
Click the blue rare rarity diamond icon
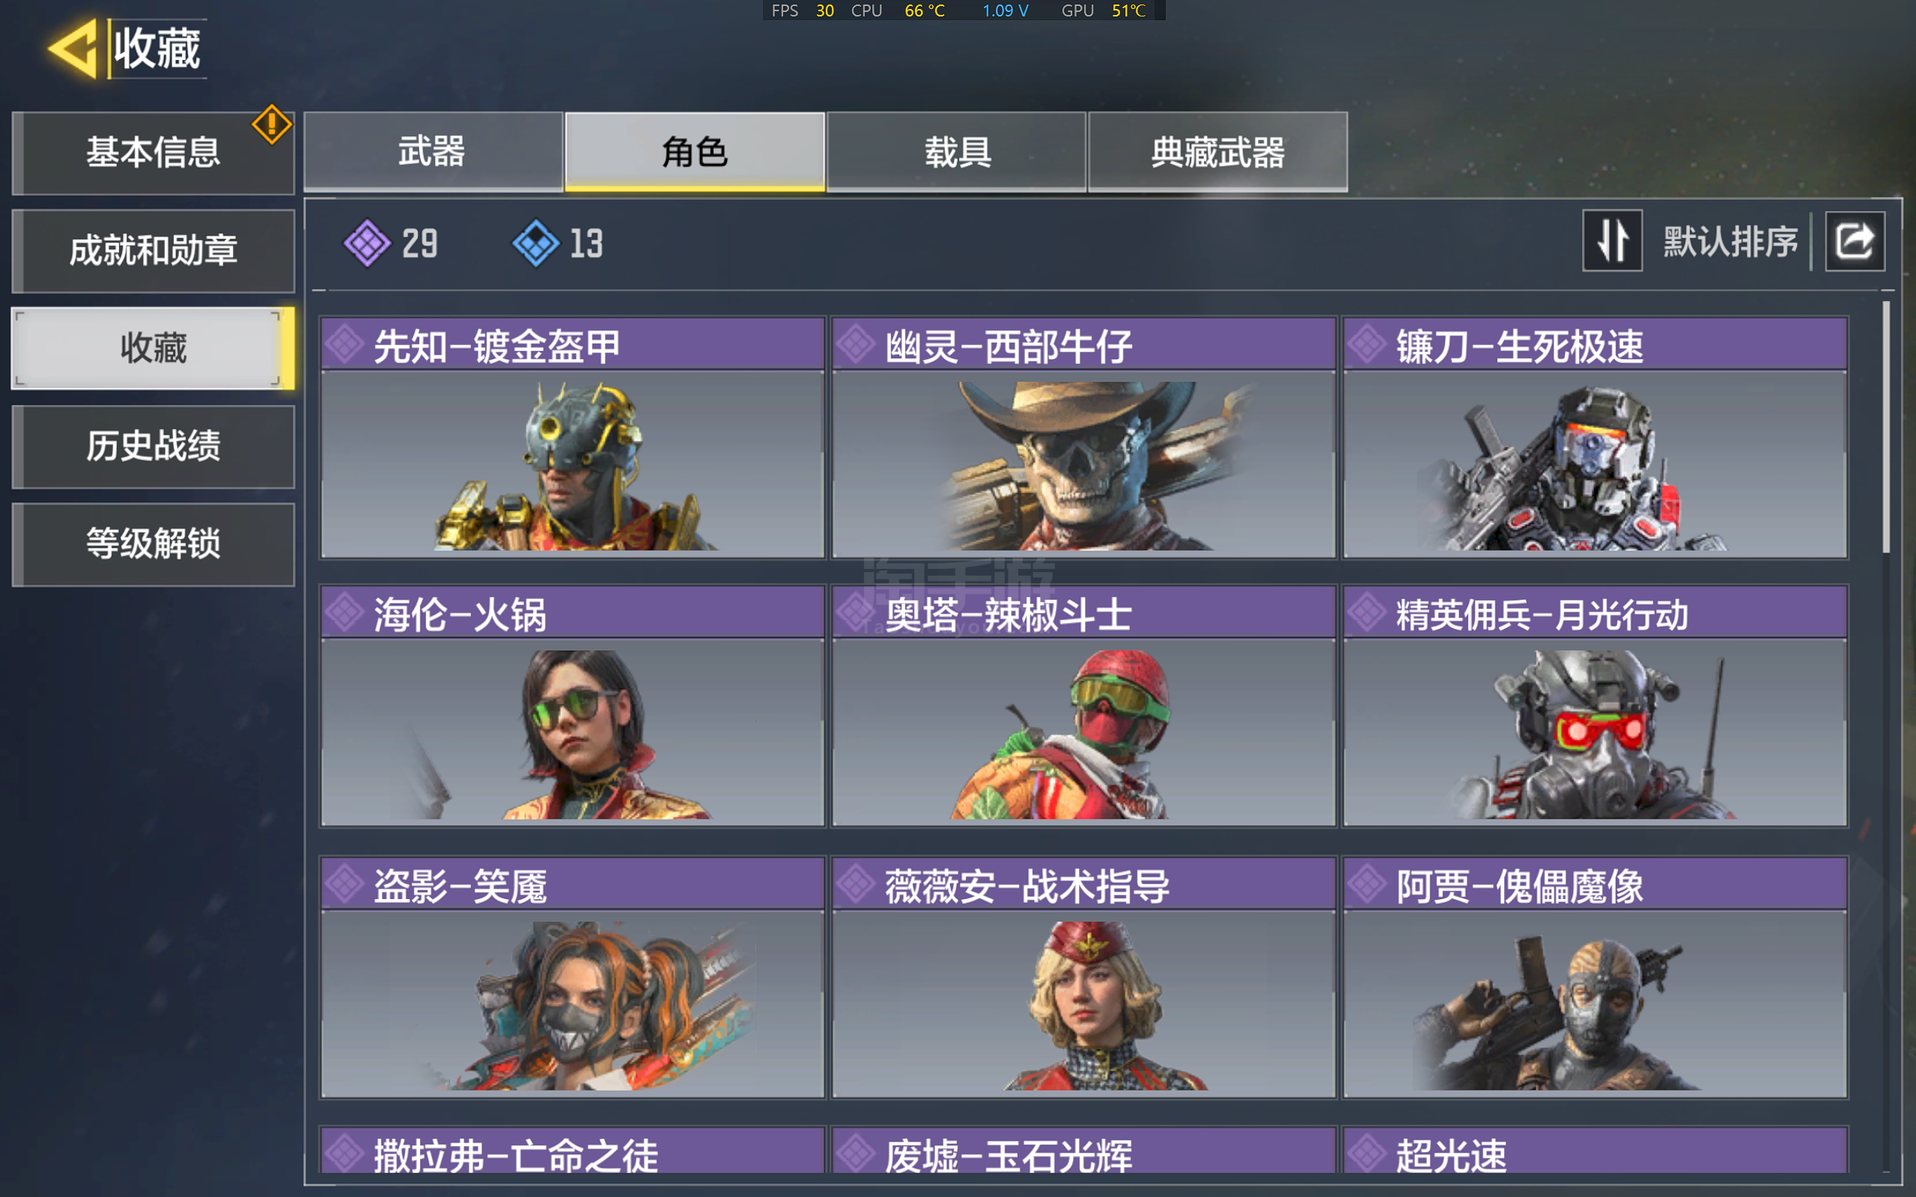tap(536, 243)
